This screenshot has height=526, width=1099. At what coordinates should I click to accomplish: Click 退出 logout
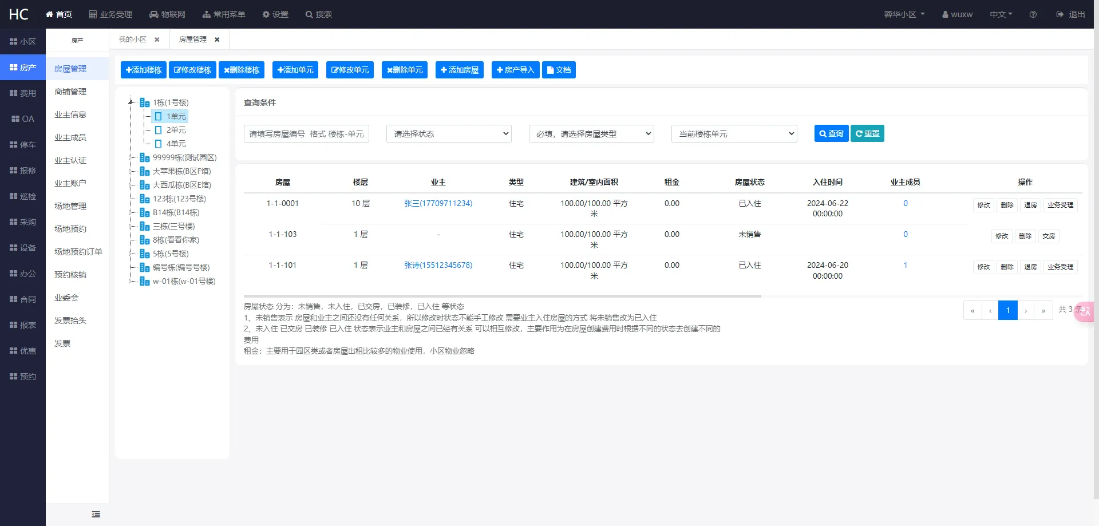[x=1070, y=14]
